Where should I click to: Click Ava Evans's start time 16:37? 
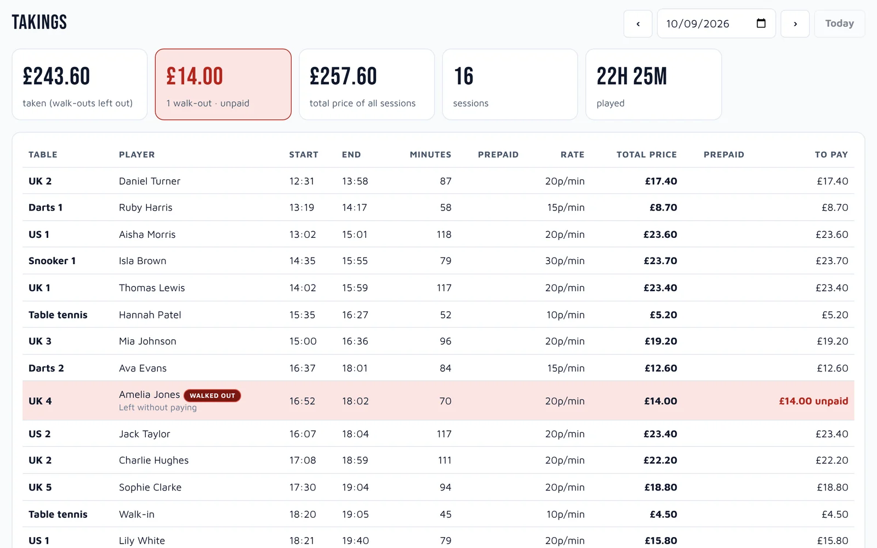(x=303, y=368)
